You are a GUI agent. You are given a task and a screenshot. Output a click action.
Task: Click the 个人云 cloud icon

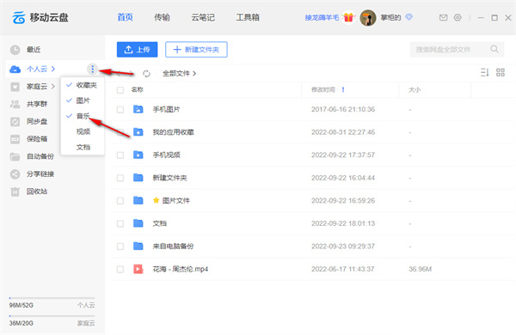[15, 69]
